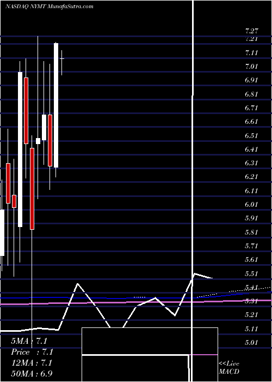Click the <<Live MACD label
The image size is (272, 382).
click(x=229, y=367)
